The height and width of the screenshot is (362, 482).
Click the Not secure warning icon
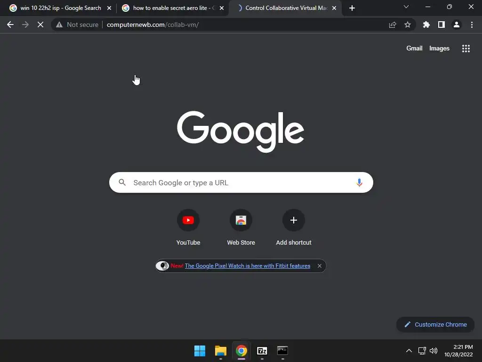coord(59,25)
